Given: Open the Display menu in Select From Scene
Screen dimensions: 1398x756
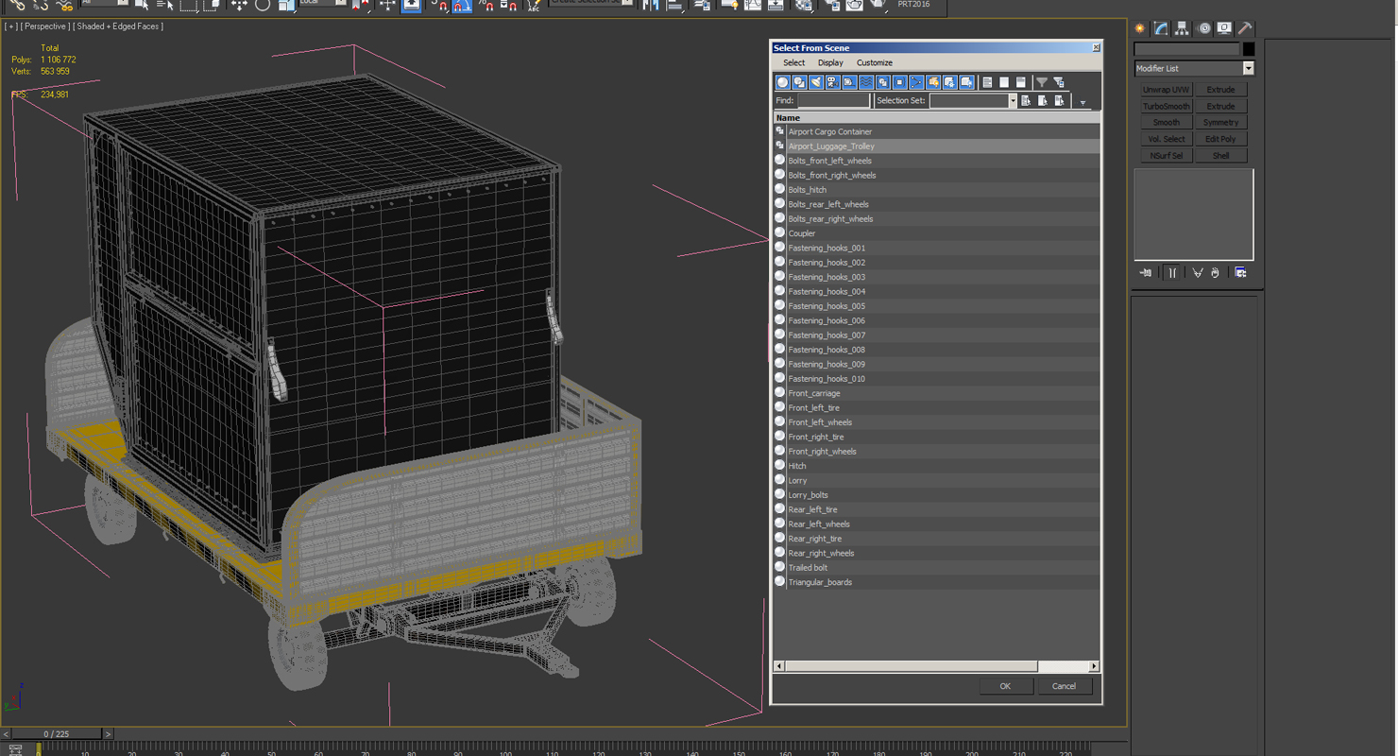Looking at the screenshot, I should pos(830,62).
